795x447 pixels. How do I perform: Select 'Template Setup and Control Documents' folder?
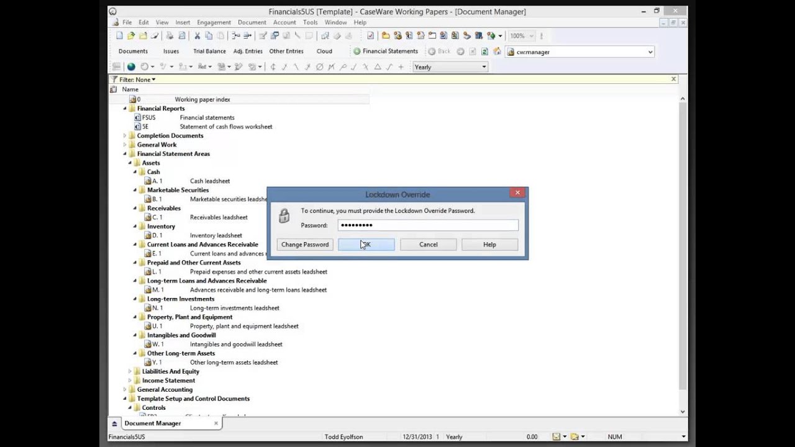pyautogui.click(x=193, y=399)
